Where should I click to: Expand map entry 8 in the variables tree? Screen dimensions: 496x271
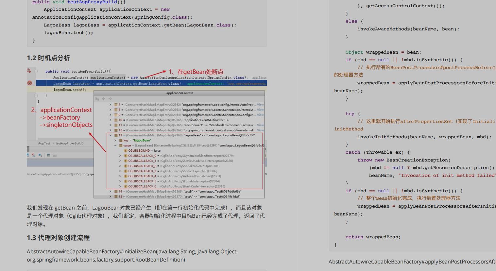[111, 110]
